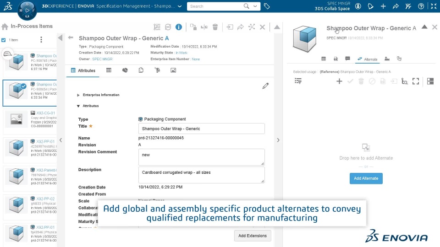The height and width of the screenshot is (247, 440).
Task: Click the X icon in the main toolbar
Action: coord(262,27)
